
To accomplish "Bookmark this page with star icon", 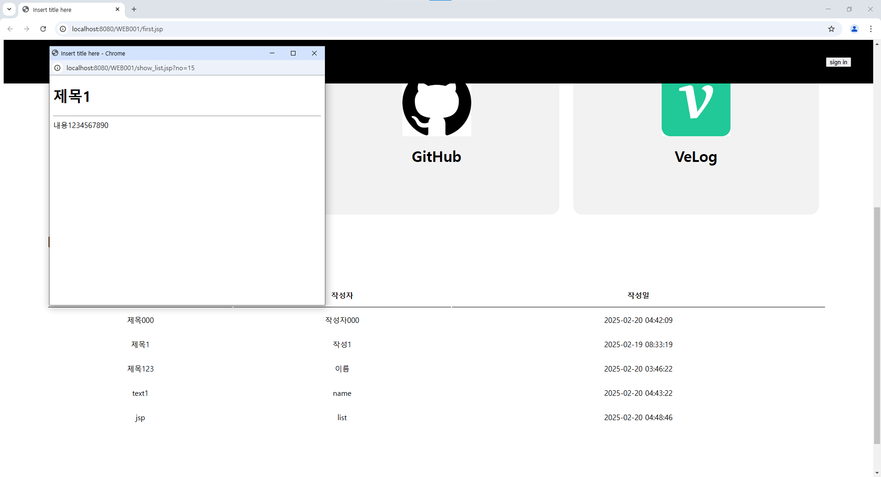I will point(831,29).
